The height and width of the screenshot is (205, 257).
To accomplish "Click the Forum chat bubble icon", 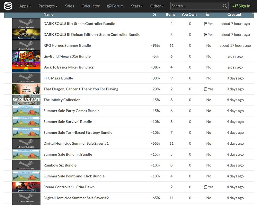I will coord(109,6).
